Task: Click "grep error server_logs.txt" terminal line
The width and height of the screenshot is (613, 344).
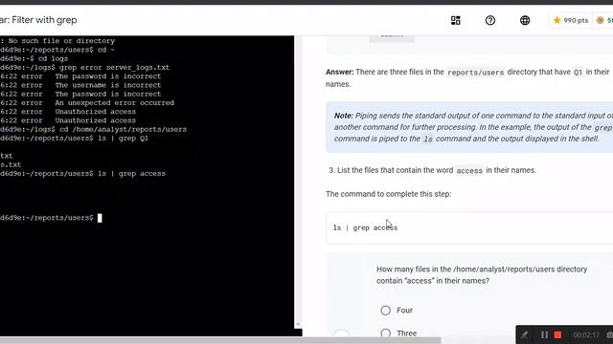Action: (x=114, y=68)
